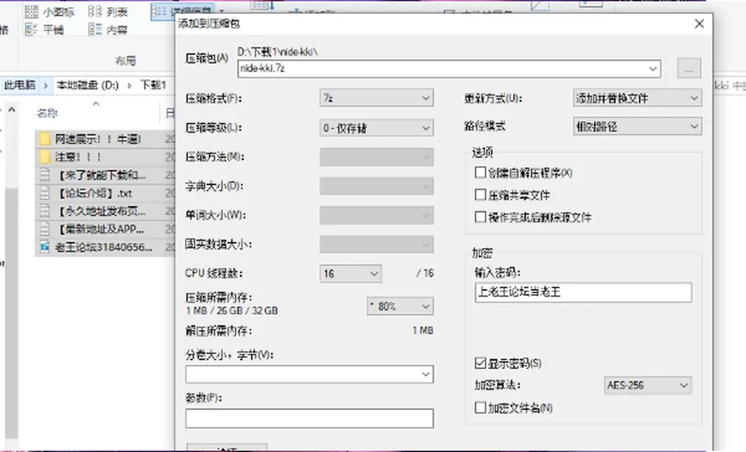The height and width of the screenshot is (452, 746).
Task: Focus the 参数 parameters input field
Action: coord(309,419)
